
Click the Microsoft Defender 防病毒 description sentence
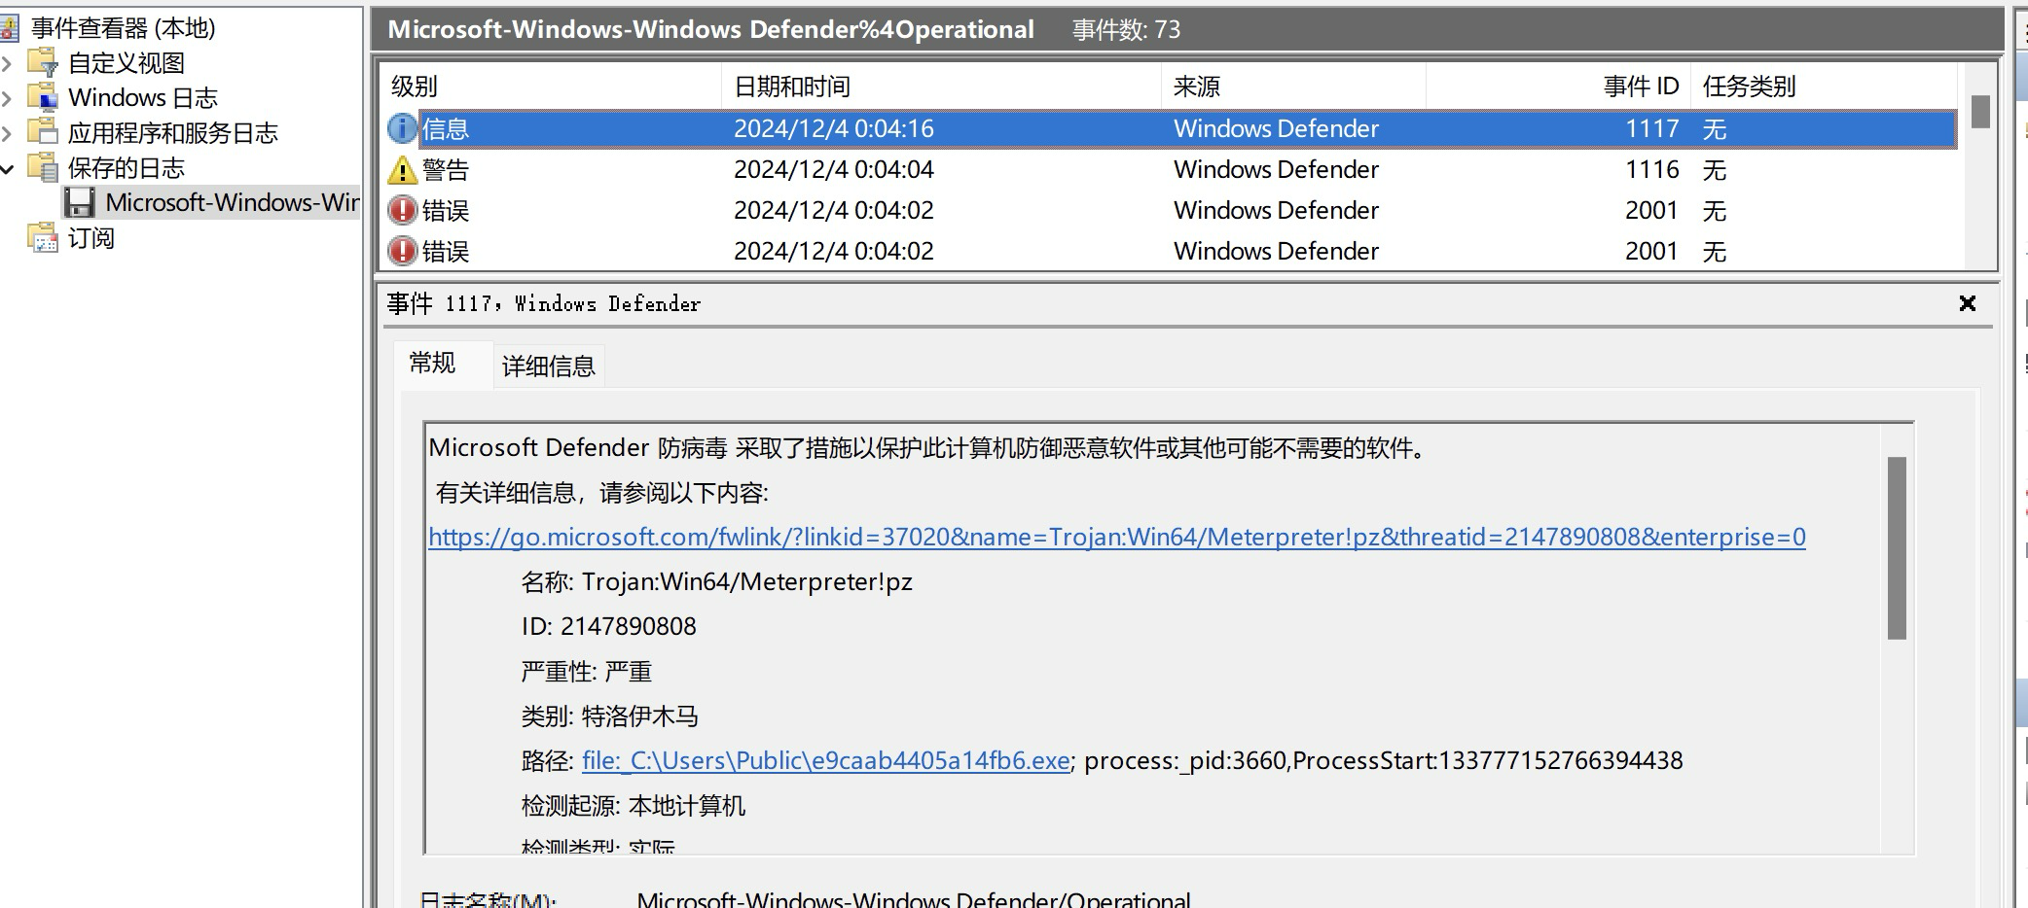[927, 447]
